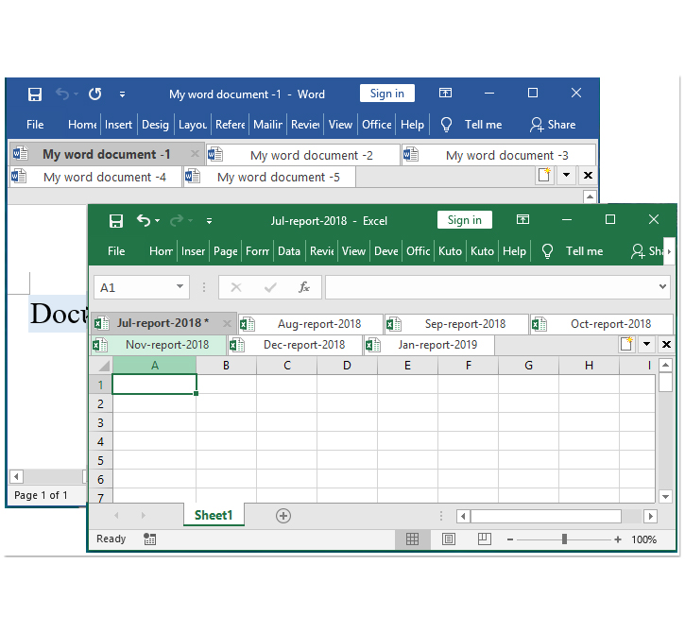Click Page 1 of 1 in Word status bar

click(41, 495)
